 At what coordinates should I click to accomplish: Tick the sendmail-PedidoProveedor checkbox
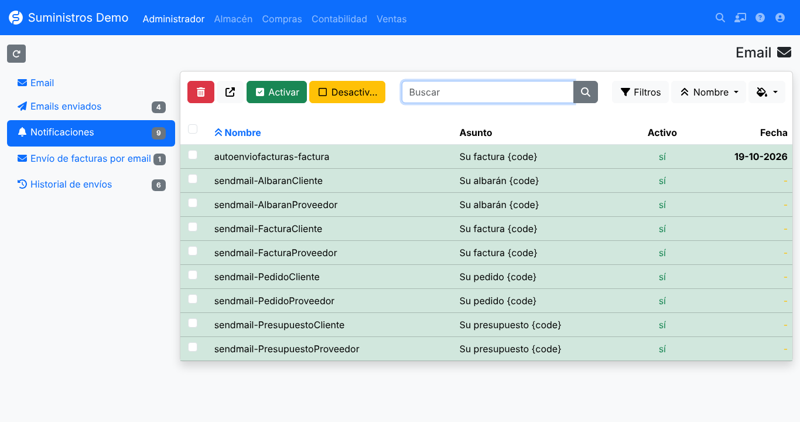pyautogui.click(x=193, y=299)
